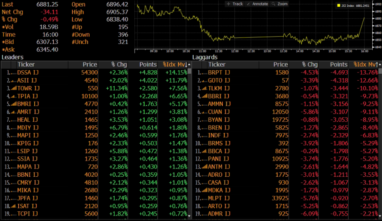Click the Ask value 6345.40

pos(47,50)
